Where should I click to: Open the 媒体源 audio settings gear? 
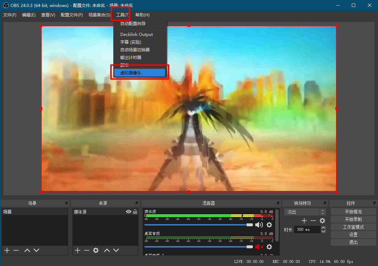pyautogui.click(x=269, y=225)
